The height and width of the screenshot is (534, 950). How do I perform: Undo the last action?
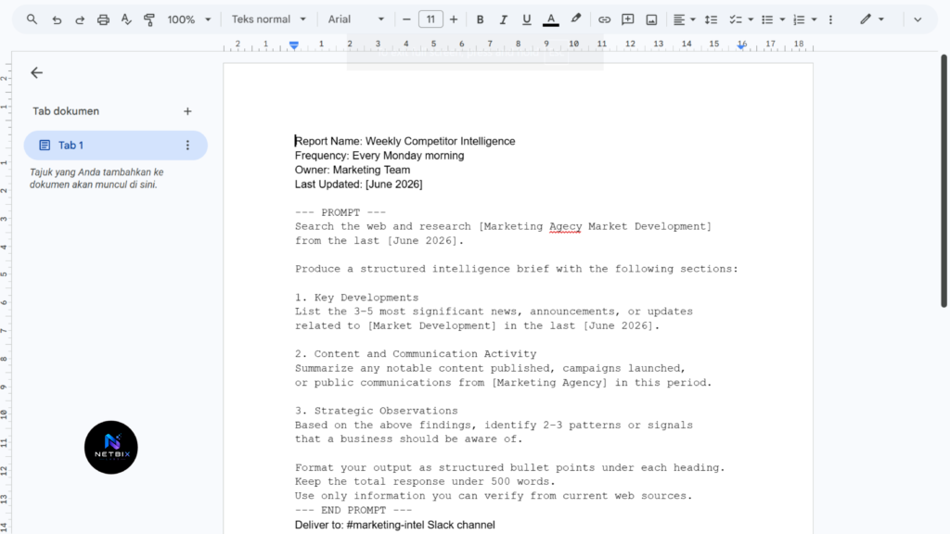coord(57,19)
